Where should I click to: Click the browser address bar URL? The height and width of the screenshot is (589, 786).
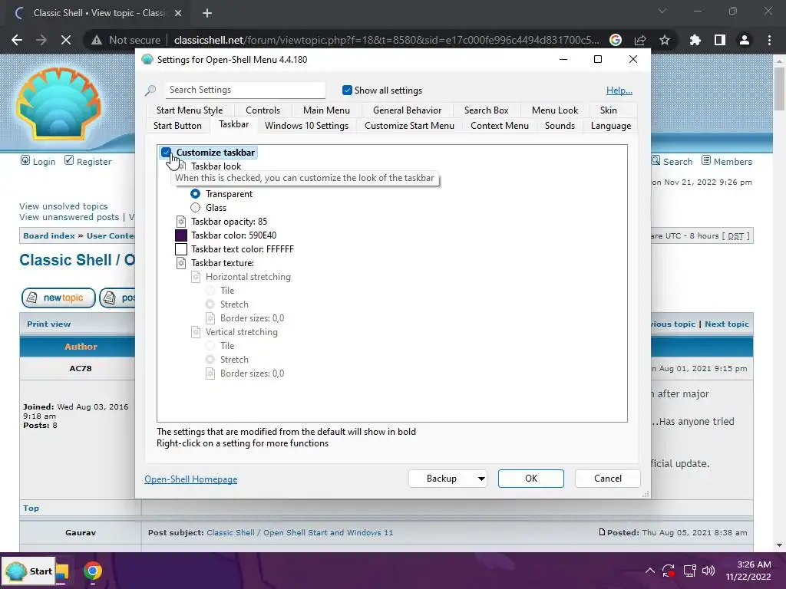(x=386, y=40)
